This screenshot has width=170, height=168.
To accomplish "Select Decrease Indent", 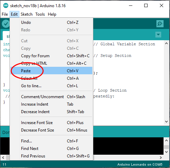I will pyautogui.click(x=51, y=112).
